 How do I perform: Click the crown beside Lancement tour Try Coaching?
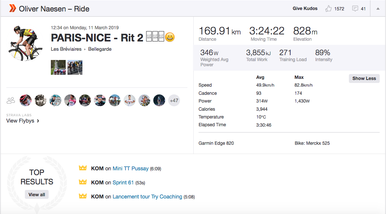pos(82,197)
